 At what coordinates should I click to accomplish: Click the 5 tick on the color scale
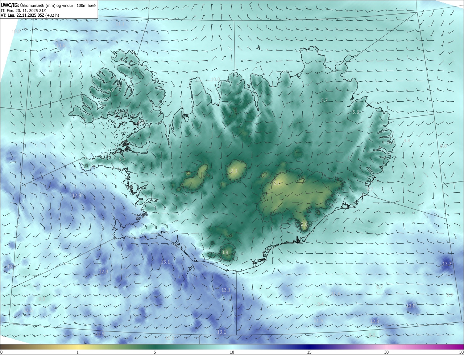tap(155, 352)
